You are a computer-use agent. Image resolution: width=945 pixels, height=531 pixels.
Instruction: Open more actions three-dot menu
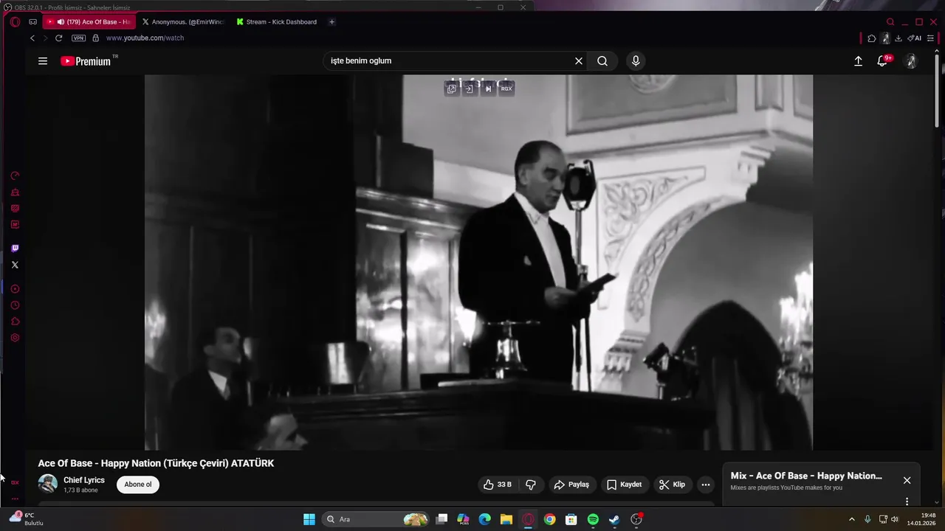[706, 485]
